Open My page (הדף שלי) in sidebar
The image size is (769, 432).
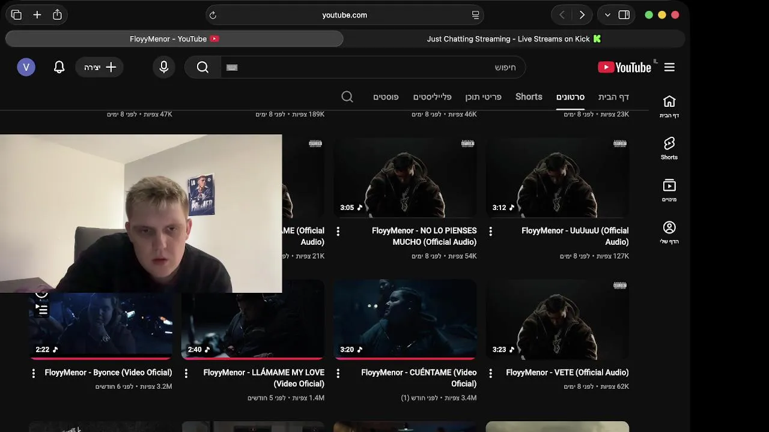tap(669, 233)
